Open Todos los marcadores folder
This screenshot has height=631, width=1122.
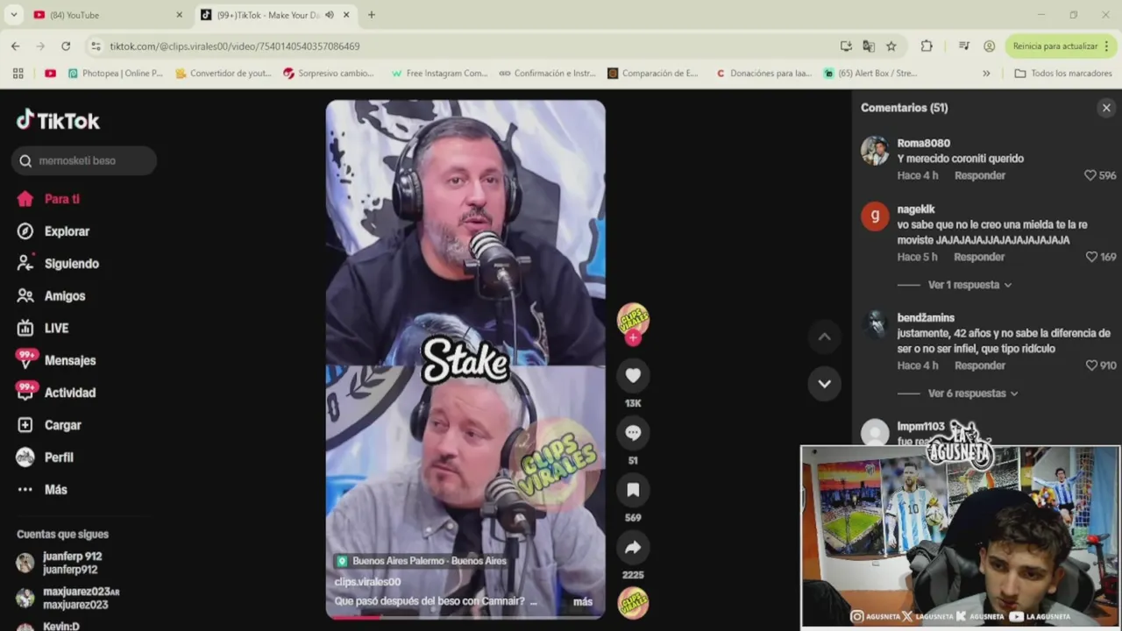point(1062,74)
